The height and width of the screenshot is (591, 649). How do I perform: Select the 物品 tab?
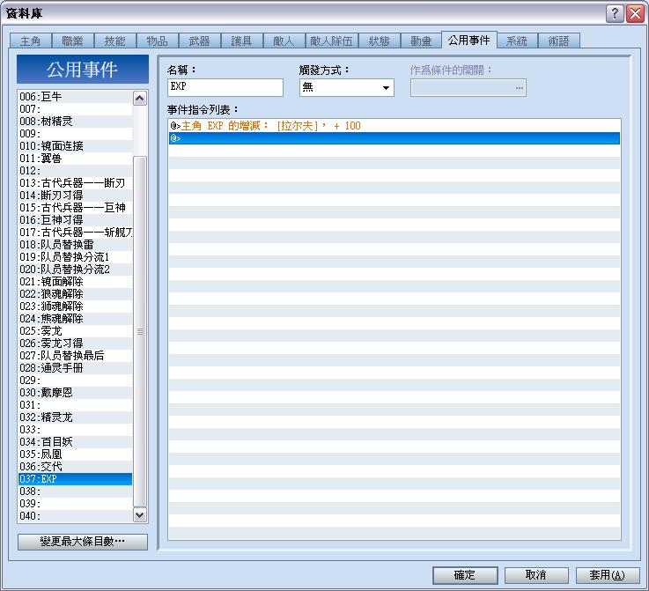pyautogui.click(x=157, y=41)
